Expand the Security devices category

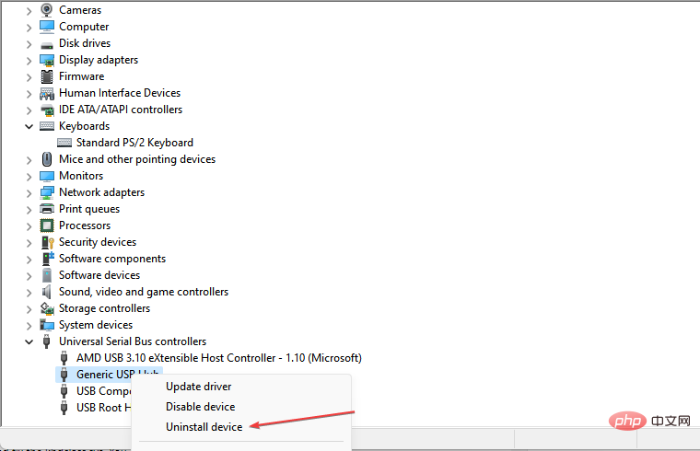pos(29,243)
